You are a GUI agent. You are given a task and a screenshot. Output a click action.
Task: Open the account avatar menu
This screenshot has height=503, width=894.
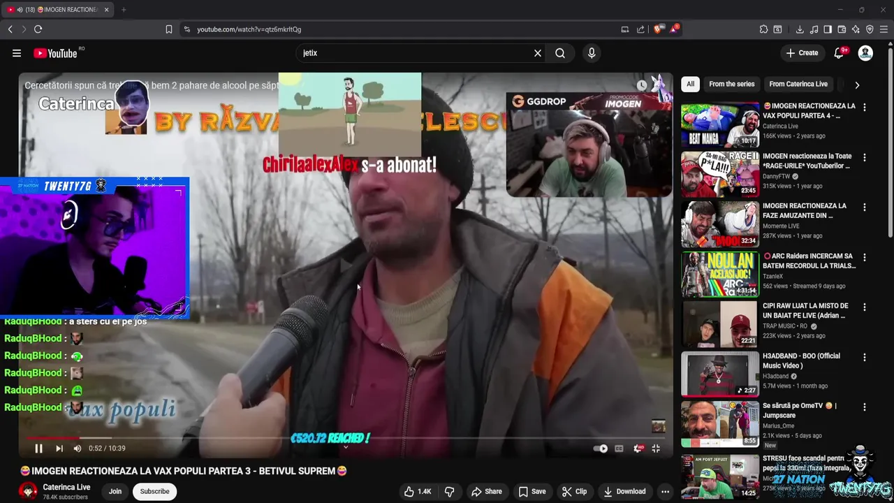(x=865, y=53)
